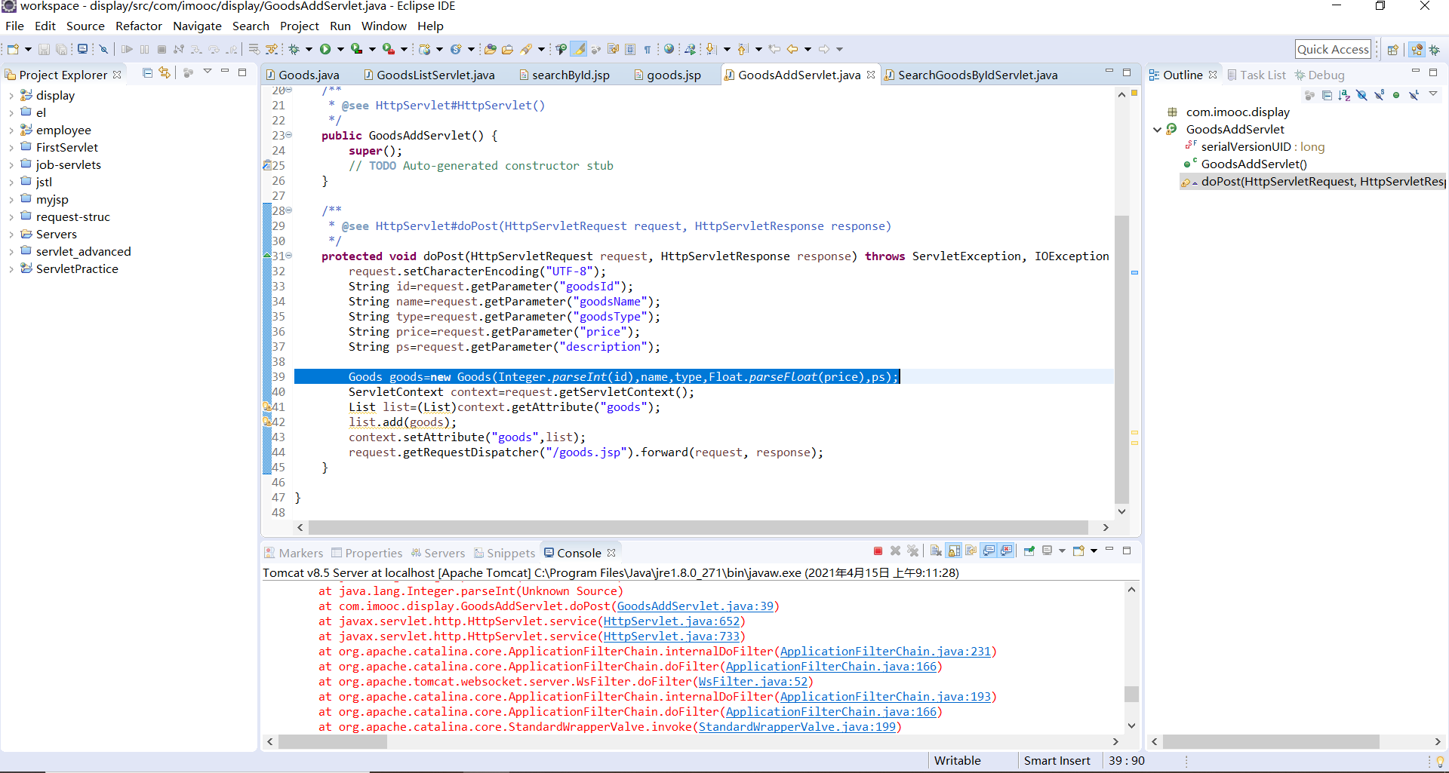Image resolution: width=1449 pixels, height=773 pixels.
Task: Toggle Show Console on Standard Out change
Action: pos(989,551)
